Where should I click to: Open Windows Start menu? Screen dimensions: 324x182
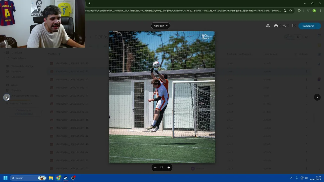[x=5, y=178]
